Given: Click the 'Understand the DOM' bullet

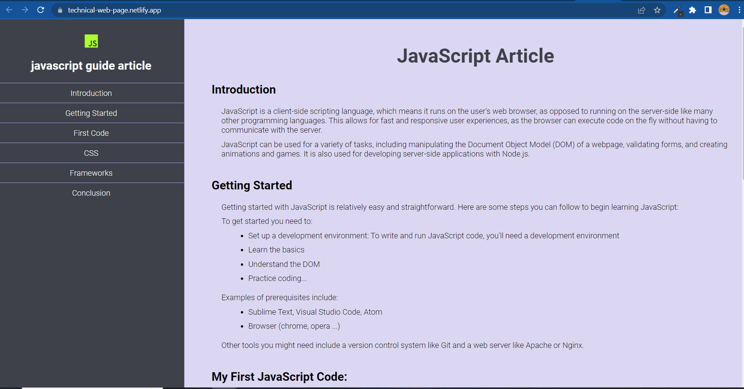Looking at the screenshot, I should click(284, 264).
